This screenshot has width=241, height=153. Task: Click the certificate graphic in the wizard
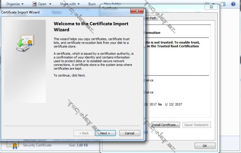click(25, 43)
